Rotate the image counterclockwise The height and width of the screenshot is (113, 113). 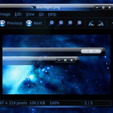pyautogui.click(x=91, y=23)
